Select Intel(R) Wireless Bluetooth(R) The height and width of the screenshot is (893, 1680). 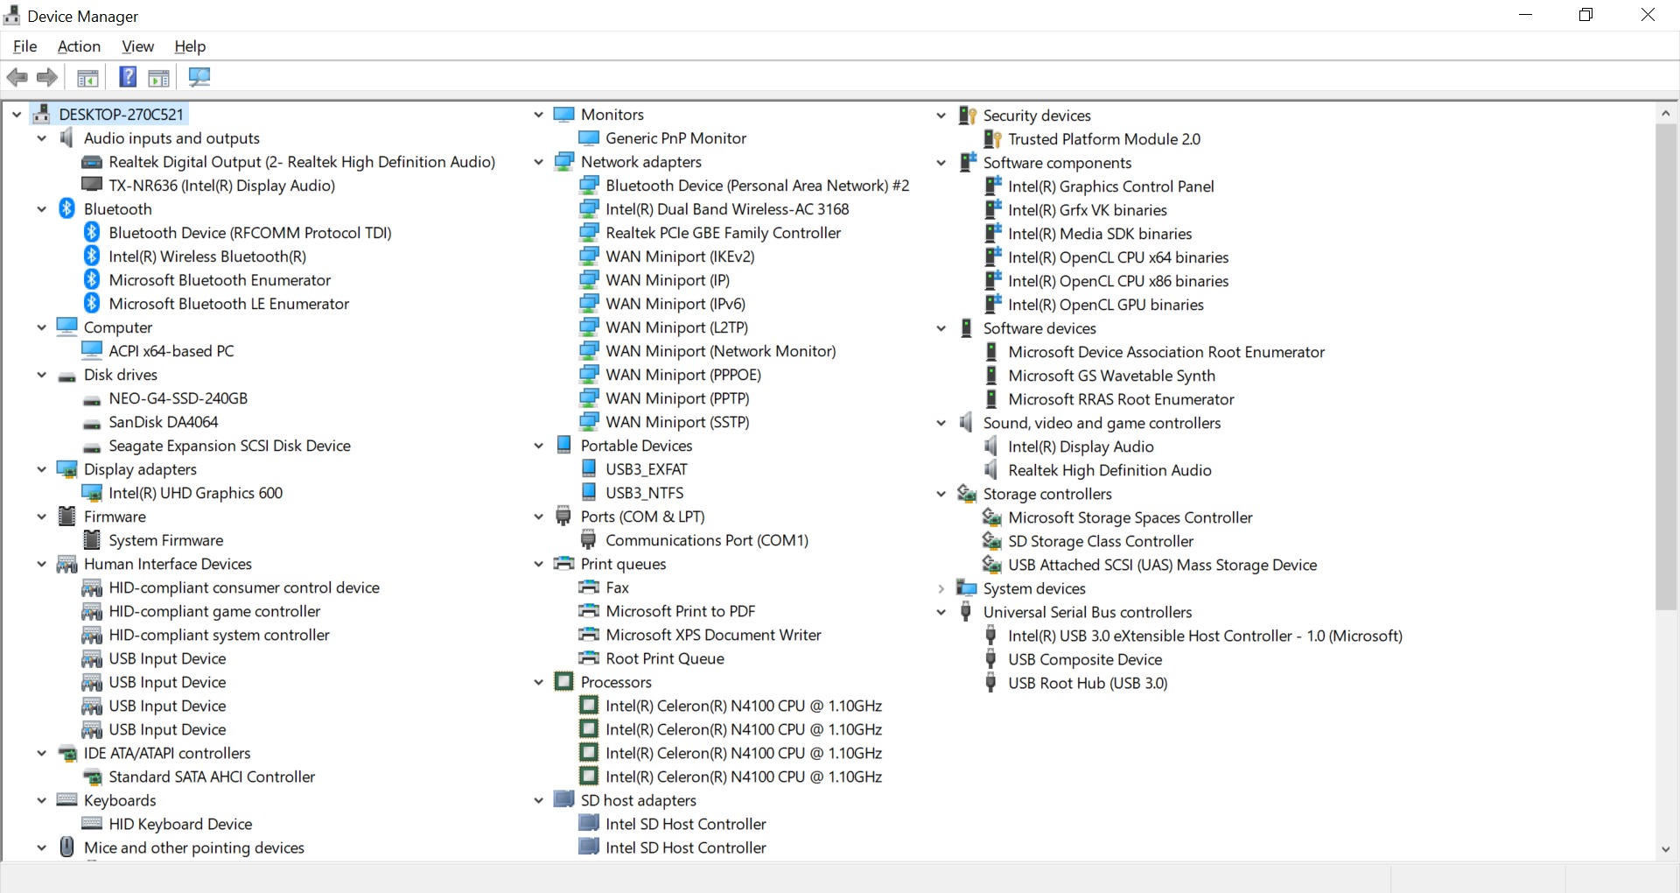tap(207, 257)
